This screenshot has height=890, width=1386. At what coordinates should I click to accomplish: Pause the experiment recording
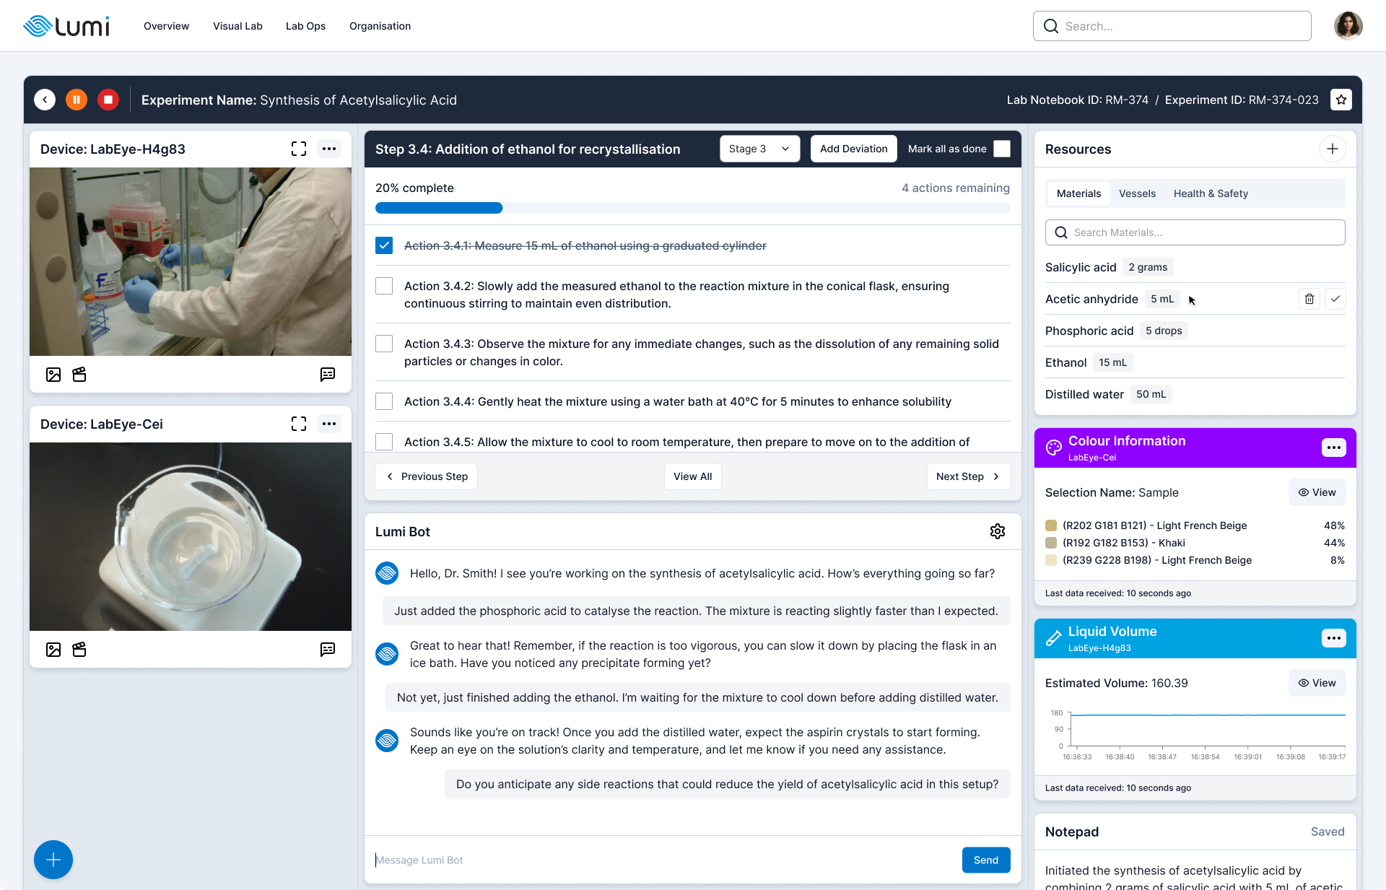point(76,100)
